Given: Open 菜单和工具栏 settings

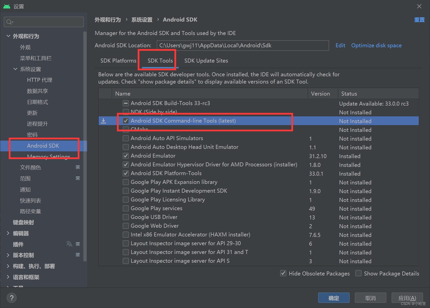Looking at the screenshot, I should [x=36, y=58].
